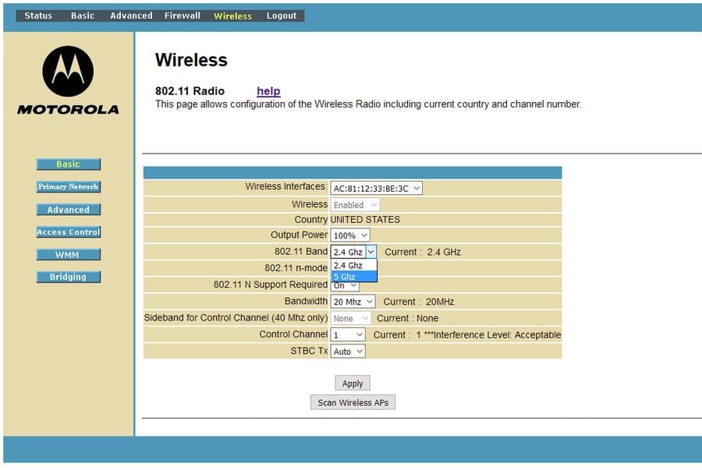Expand the Wireless Interfaces MAC address dropdown
This screenshot has height=470, width=702.
[376, 188]
